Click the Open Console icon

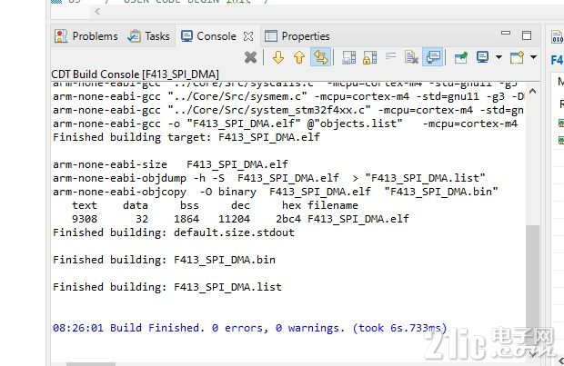click(x=518, y=57)
